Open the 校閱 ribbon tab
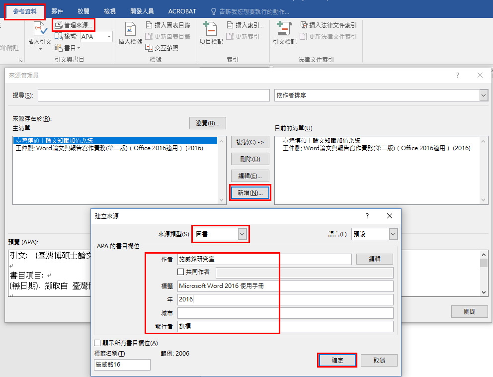This screenshot has height=377, width=493. click(x=83, y=11)
